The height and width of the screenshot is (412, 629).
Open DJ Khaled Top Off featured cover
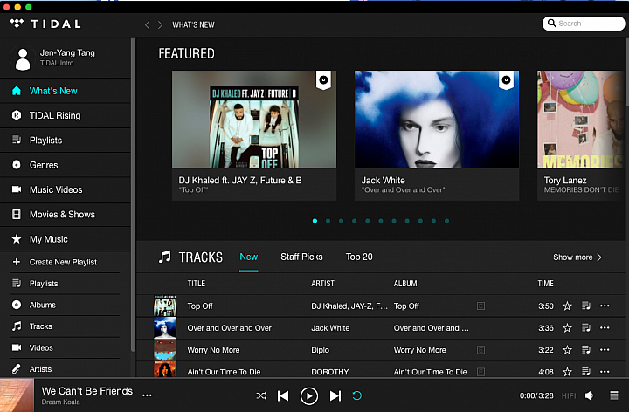point(254,120)
